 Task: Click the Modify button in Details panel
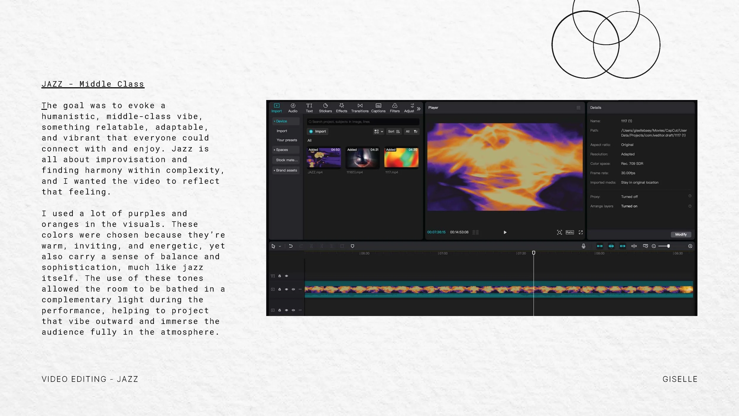[681, 234]
